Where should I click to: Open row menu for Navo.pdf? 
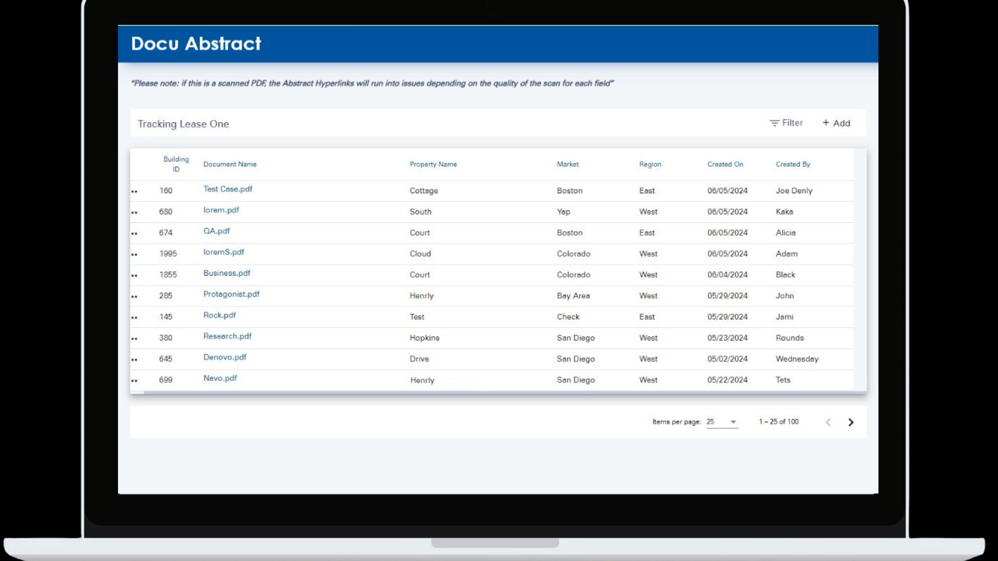135,381
